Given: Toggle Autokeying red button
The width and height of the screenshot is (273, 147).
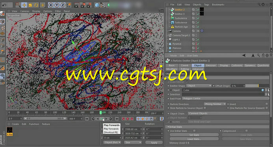Looking at the screenshot, I should (128, 119).
